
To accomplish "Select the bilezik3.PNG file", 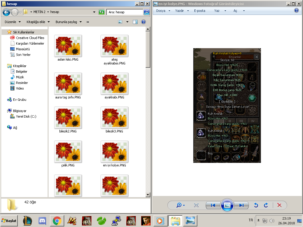I will [115, 118].
